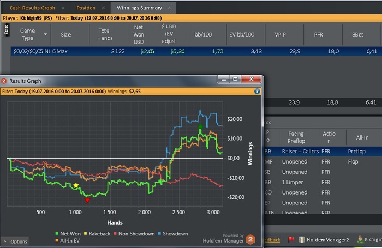Expand the Options panel in Results Graph
The height and width of the screenshot is (248, 382).
point(15,241)
